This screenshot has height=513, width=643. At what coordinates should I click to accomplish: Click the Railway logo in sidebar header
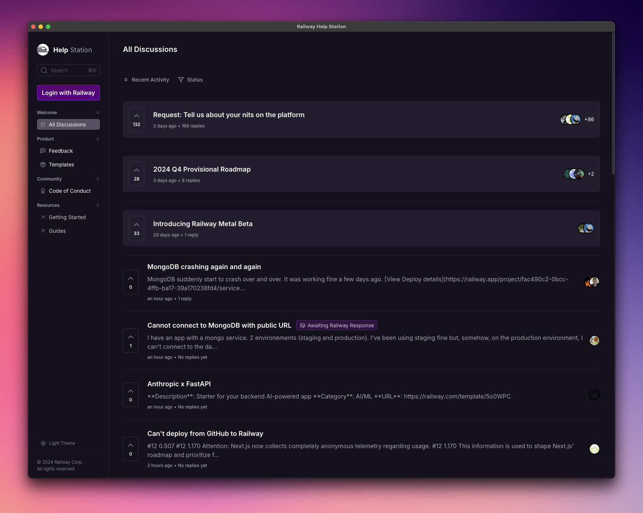tap(43, 50)
